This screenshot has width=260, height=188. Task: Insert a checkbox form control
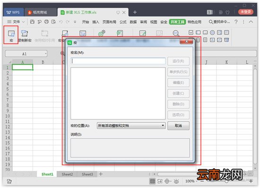[191, 32]
